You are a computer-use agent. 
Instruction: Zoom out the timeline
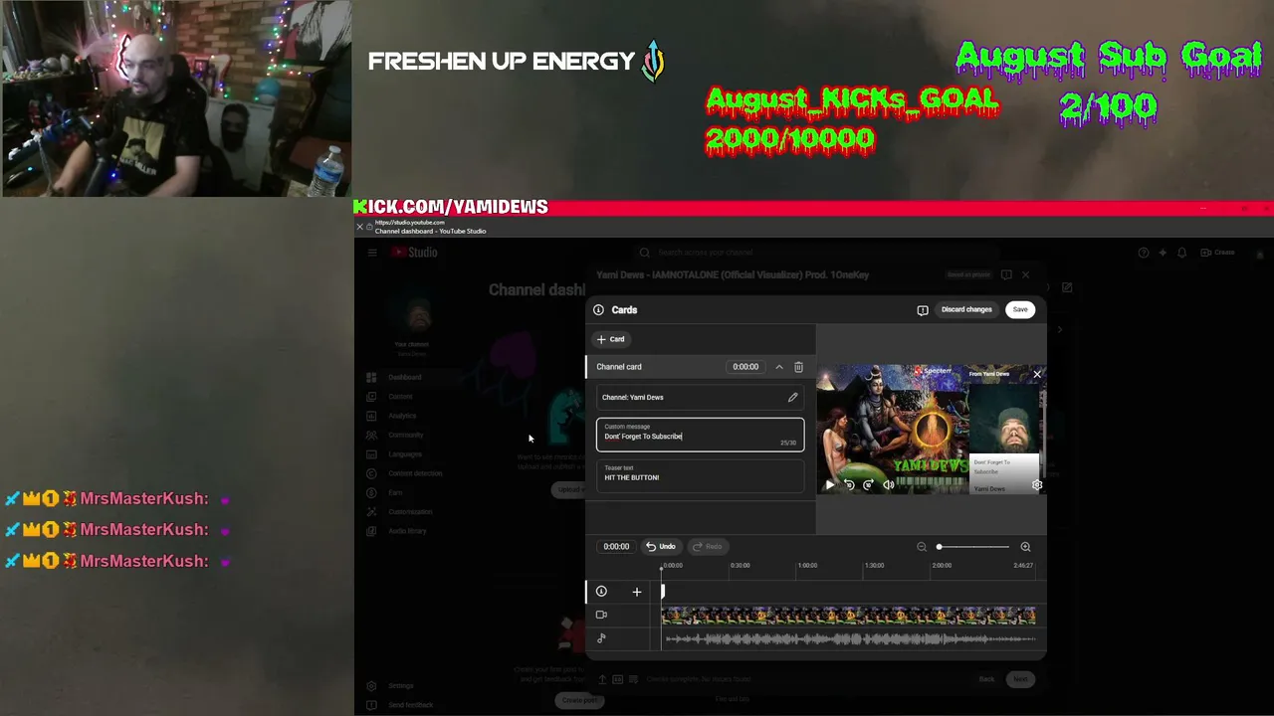coord(922,547)
